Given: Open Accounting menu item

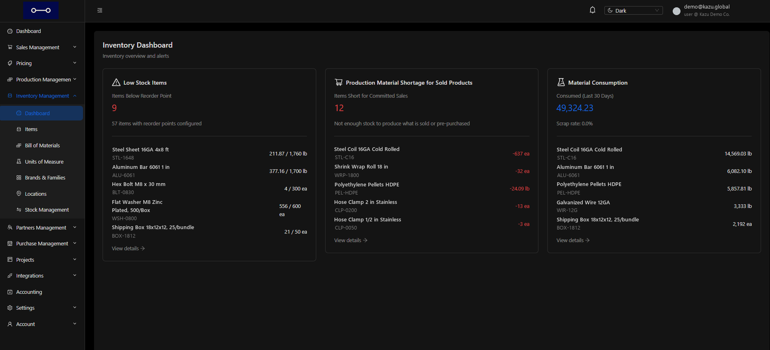Looking at the screenshot, I should (42, 292).
